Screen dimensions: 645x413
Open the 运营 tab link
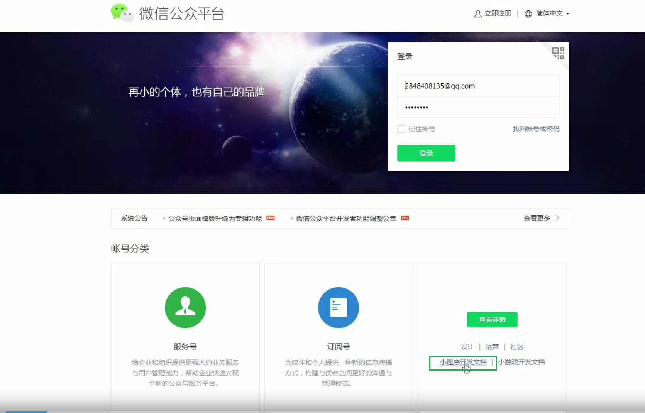492,347
